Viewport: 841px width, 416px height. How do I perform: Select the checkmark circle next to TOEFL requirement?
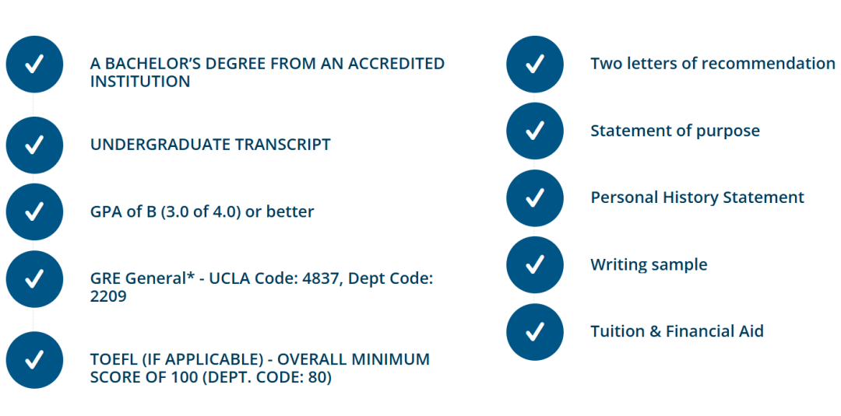34,360
